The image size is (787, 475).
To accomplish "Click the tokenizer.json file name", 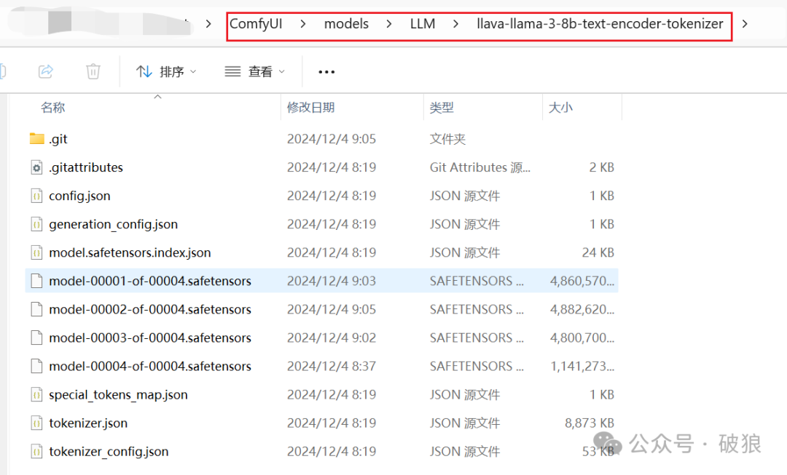I will pyautogui.click(x=88, y=423).
